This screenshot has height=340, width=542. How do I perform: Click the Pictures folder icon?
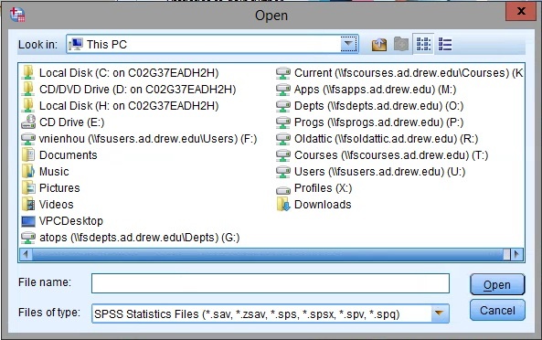(28, 187)
